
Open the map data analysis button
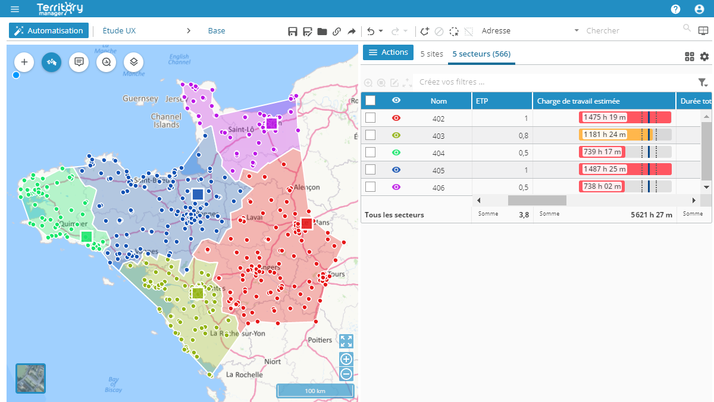107,61
